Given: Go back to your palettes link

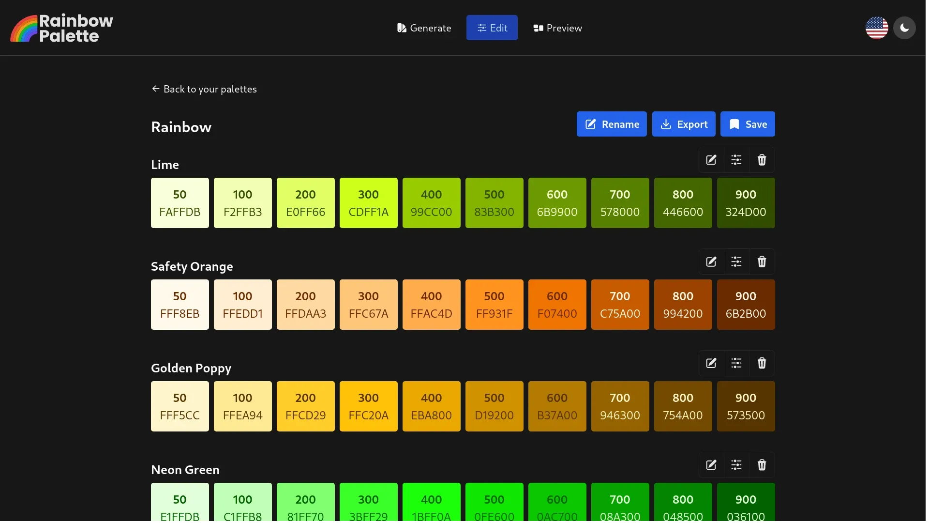Looking at the screenshot, I should (204, 89).
